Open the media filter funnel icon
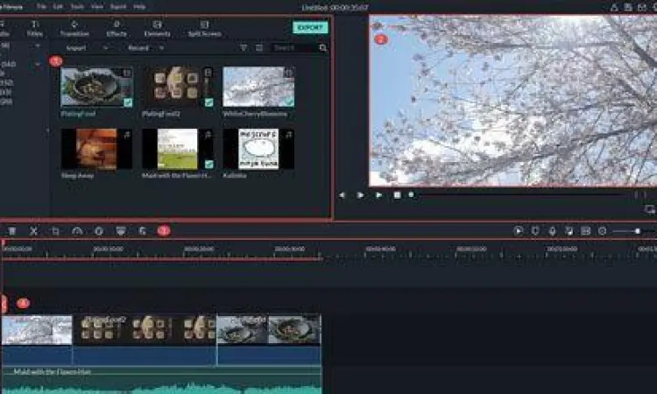The image size is (657, 394). pos(243,48)
